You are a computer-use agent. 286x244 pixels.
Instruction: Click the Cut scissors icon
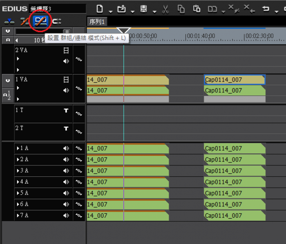(165, 9)
